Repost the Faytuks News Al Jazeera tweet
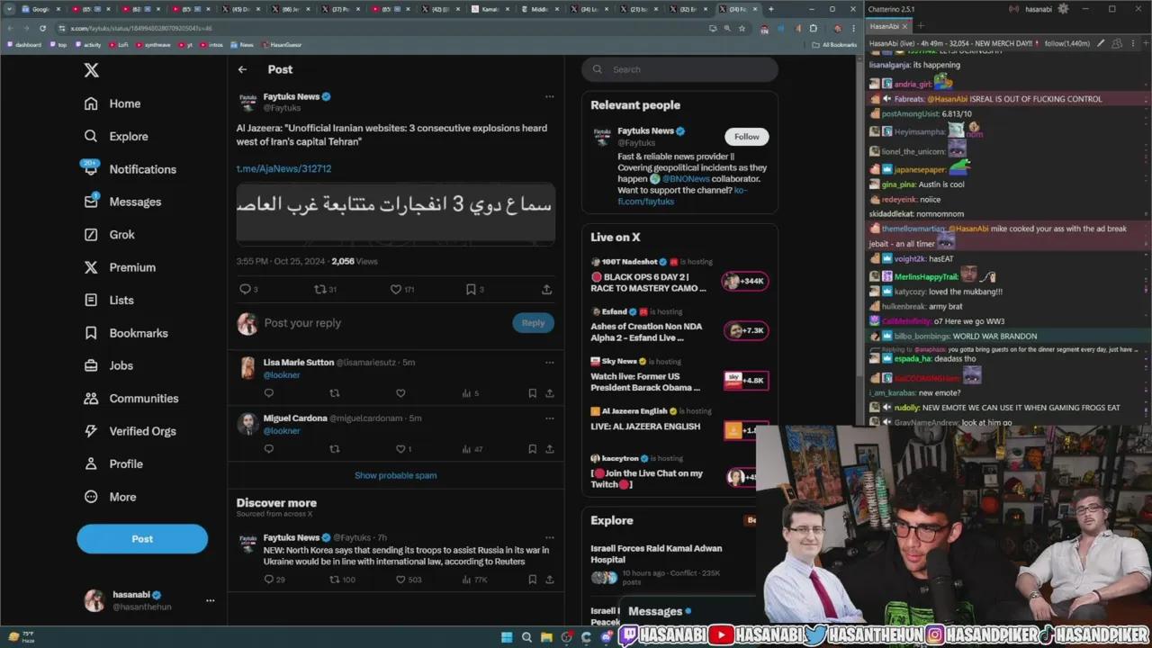This screenshot has width=1152, height=648. [319, 290]
